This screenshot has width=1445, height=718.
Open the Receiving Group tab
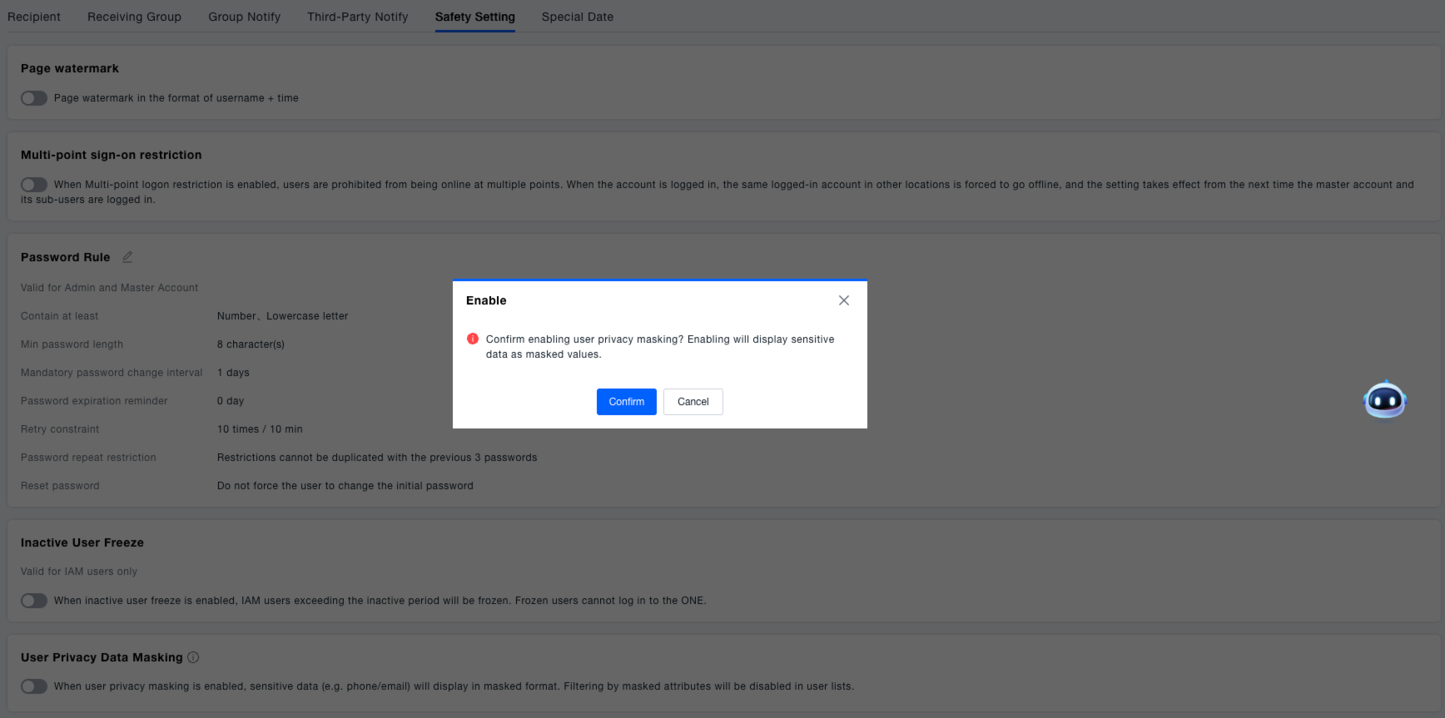pyautogui.click(x=134, y=17)
